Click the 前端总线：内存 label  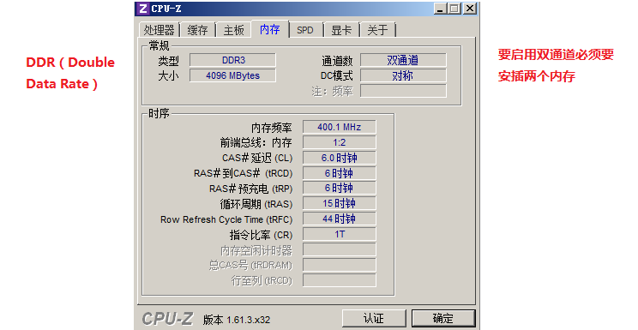click(256, 142)
